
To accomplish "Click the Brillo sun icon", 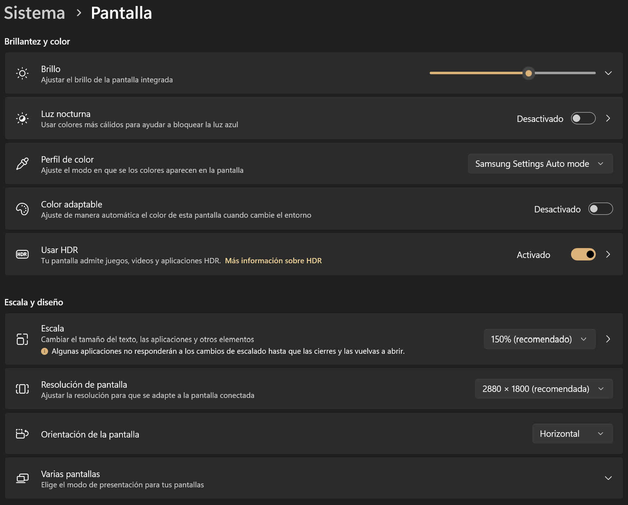I will click(22, 74).
